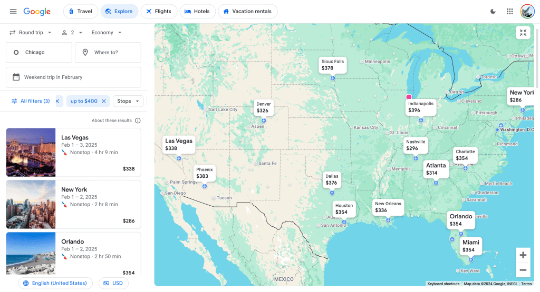Screen dimensions: 540x292
Task: Expand the Round trip dropdown
Action: pos(31,33)
